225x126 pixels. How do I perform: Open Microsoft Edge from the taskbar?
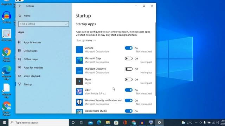click(x=99, y=122)
